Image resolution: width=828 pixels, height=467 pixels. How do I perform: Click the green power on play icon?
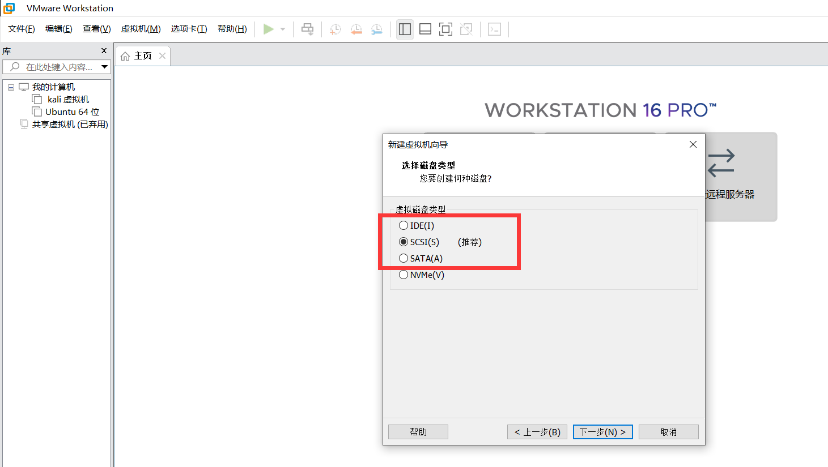pyautogui.click(x=269, y=29)
